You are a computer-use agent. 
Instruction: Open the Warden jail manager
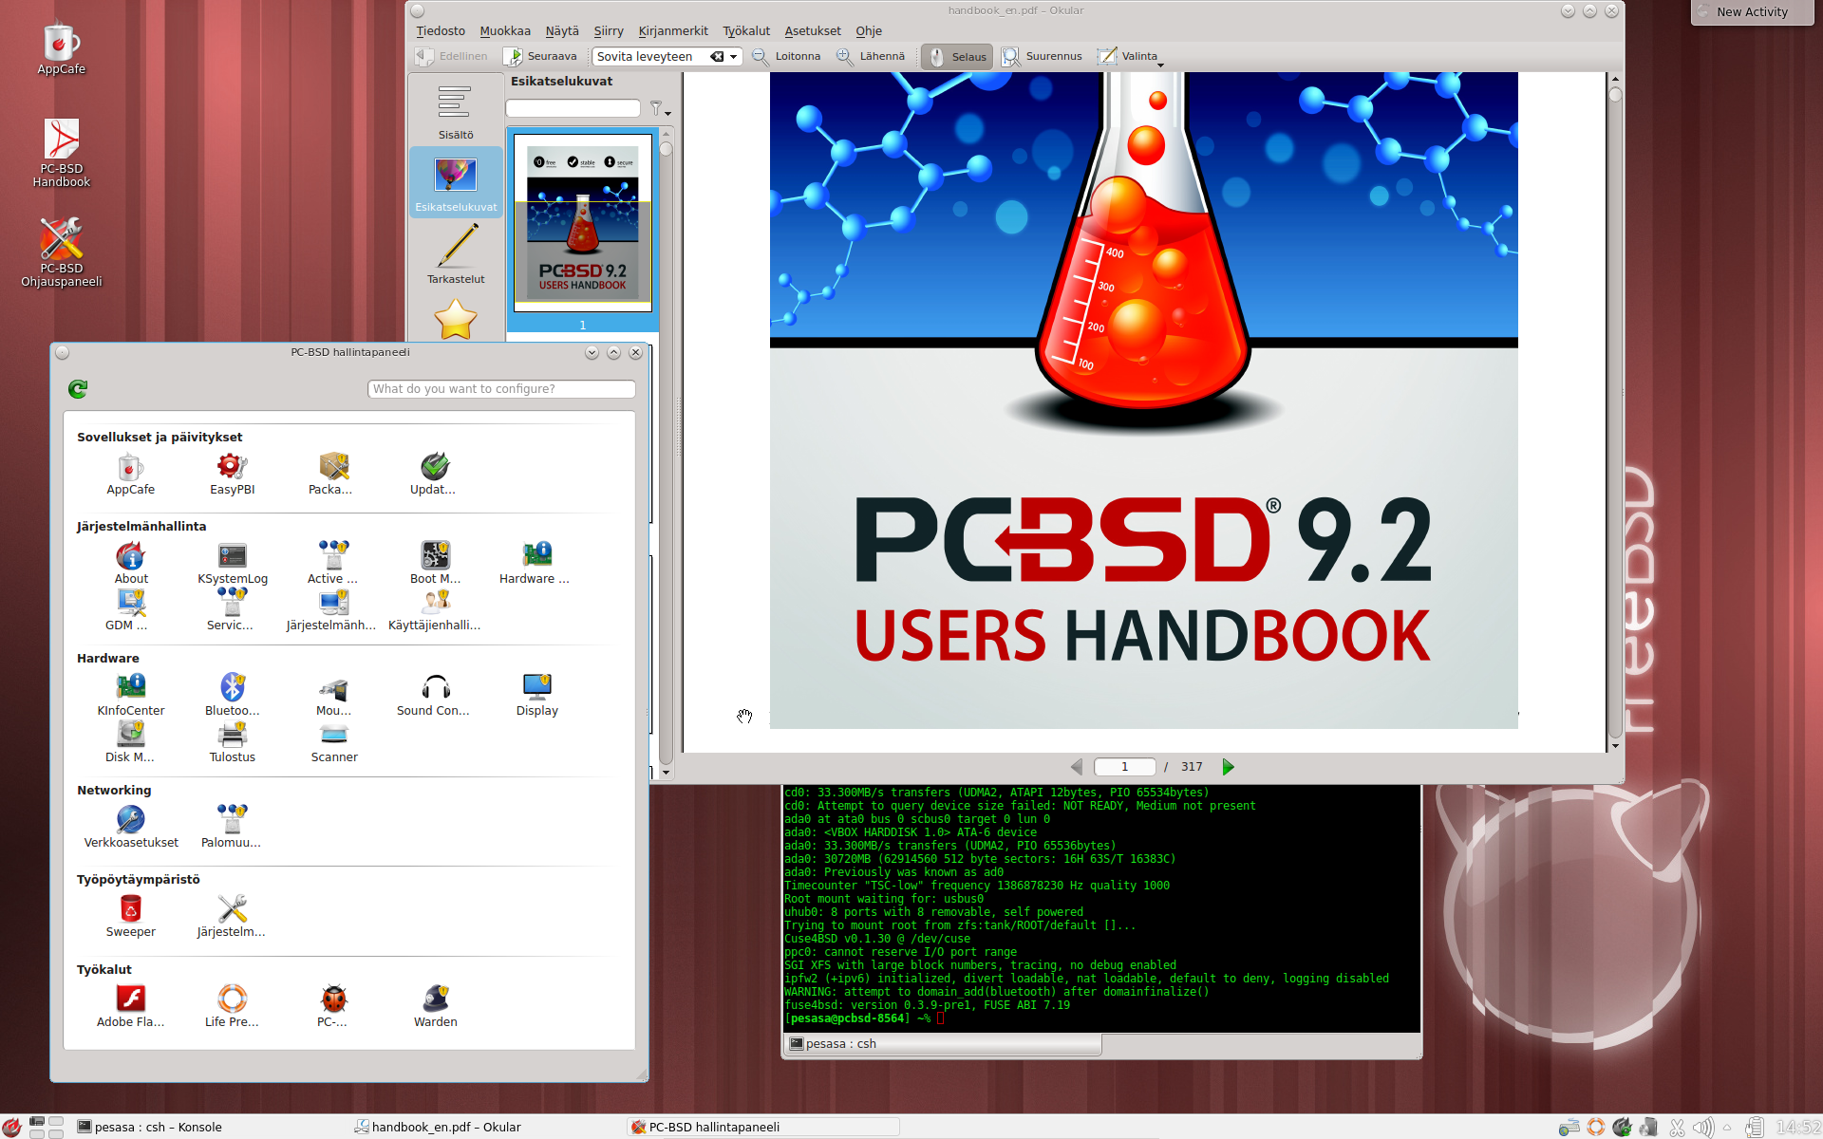click(x=435, y=1006)
